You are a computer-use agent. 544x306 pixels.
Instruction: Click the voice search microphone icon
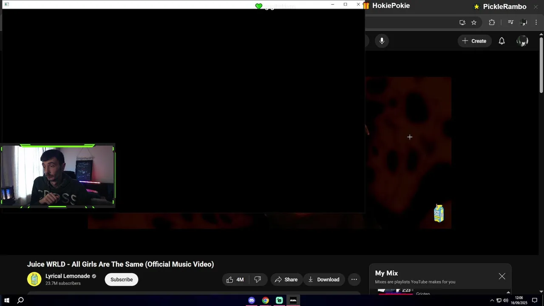click(382, 41)
